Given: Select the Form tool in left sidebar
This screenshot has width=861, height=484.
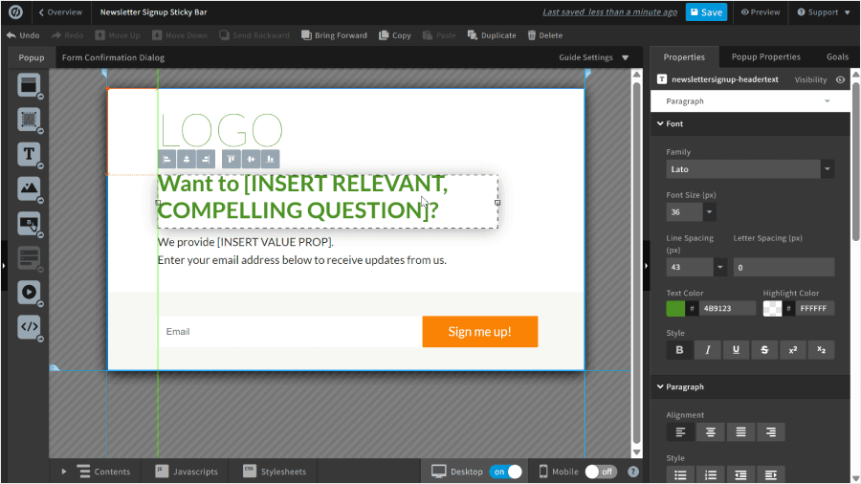Looking at the screenshot, I should click(x=29, y=257).
